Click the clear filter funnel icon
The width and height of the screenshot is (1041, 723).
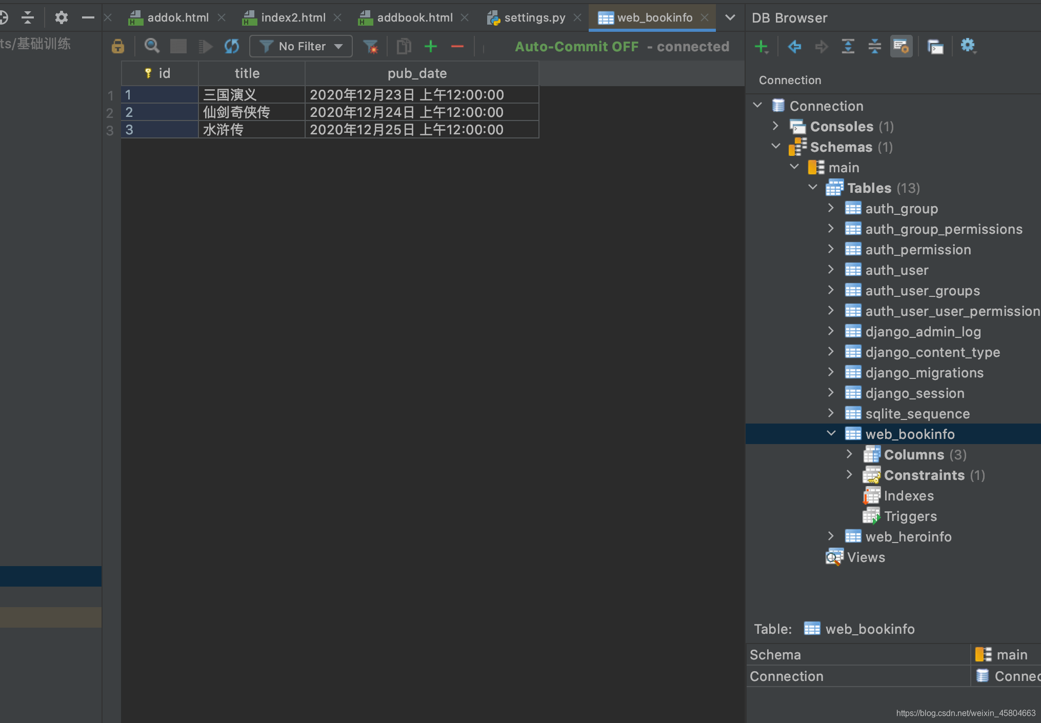click(370, 47)
